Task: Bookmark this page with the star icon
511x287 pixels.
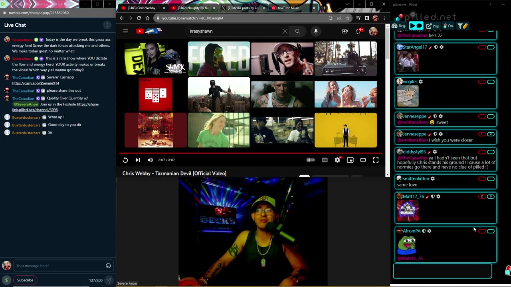Action: 348,18
